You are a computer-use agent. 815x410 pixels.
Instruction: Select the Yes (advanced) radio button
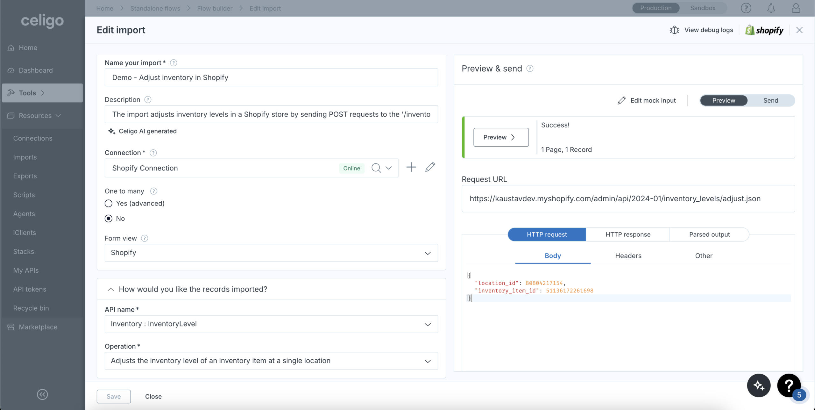point(109,204)
